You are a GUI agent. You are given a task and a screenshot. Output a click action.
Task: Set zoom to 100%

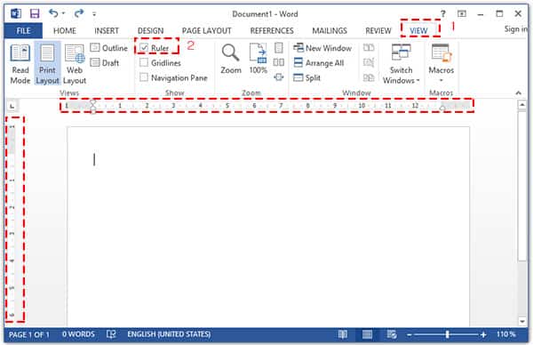click(258, 60)
